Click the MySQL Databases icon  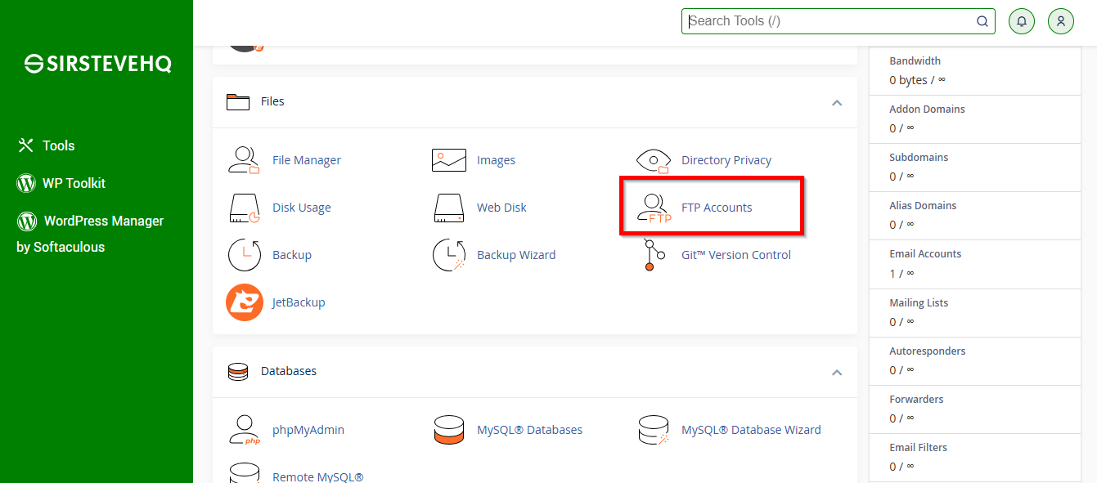(448, 430)
